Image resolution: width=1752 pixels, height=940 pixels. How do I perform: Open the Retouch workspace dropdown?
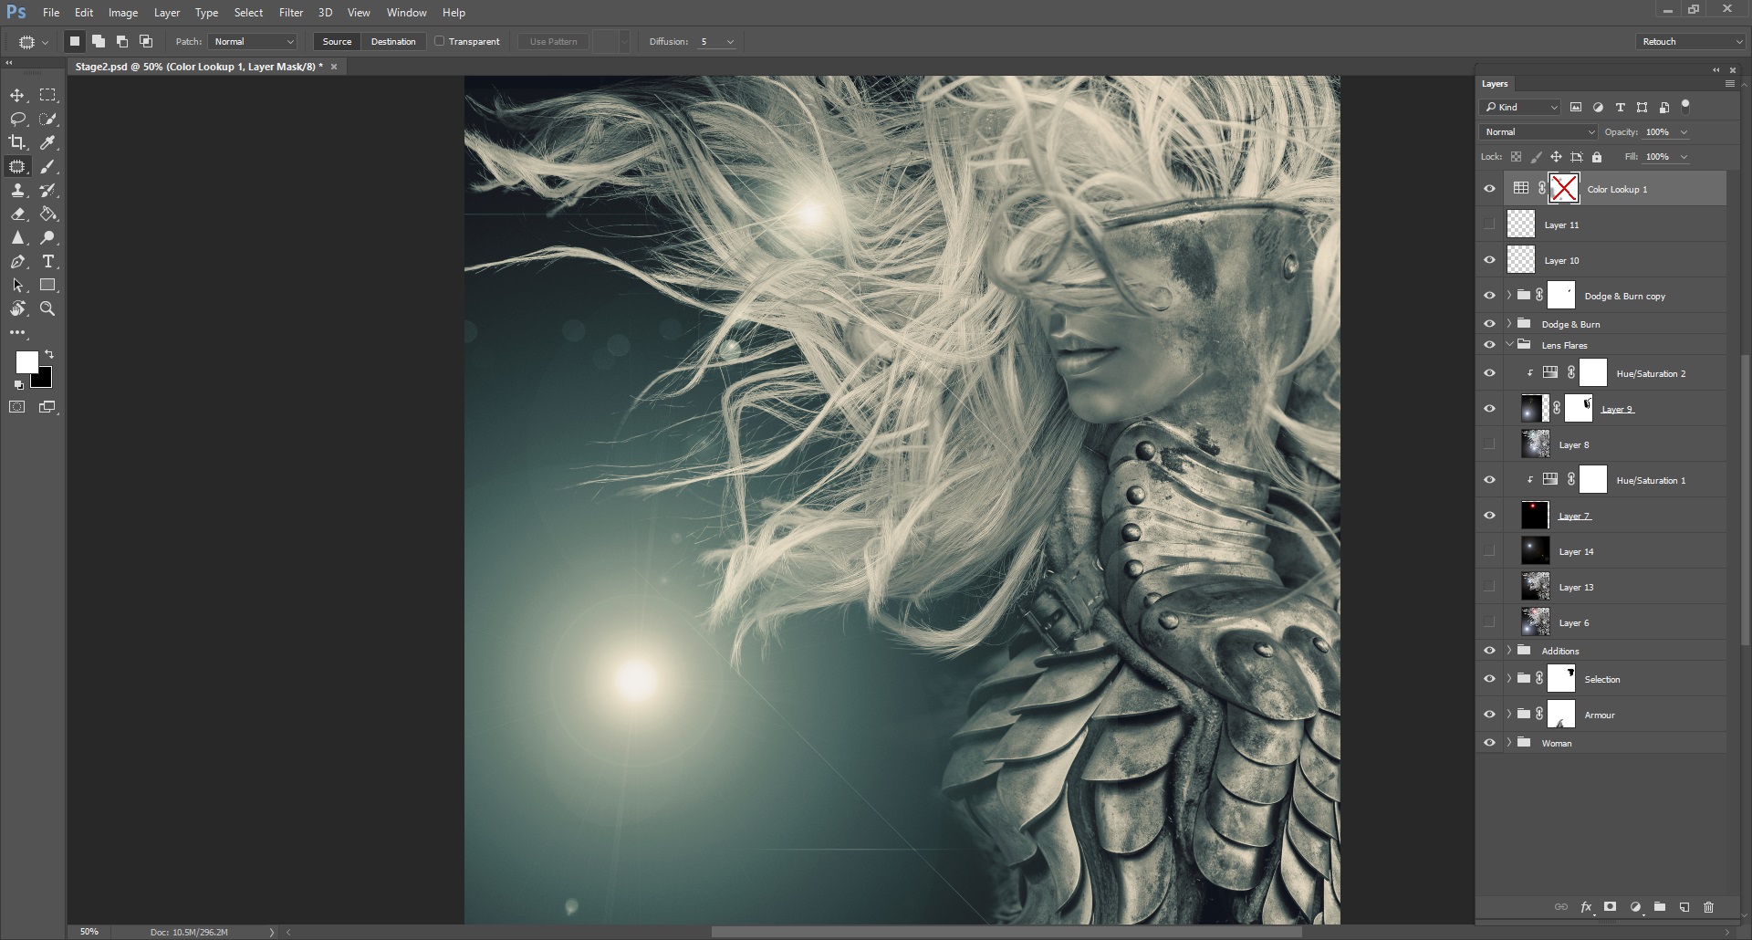click(1689, 41)
